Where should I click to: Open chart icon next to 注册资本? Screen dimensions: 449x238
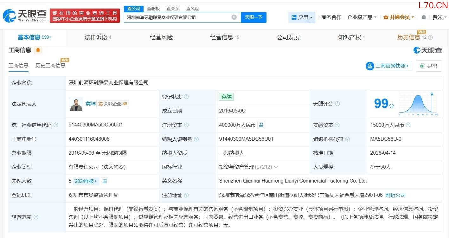[x=261, y=125]
